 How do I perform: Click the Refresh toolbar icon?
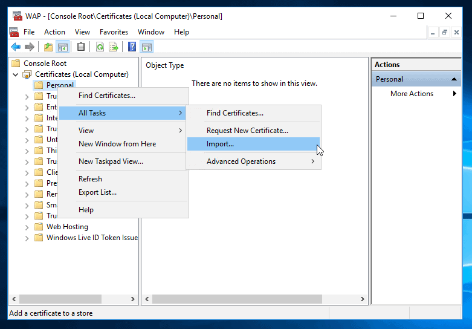pyautogui.click(x=100, y=47)
